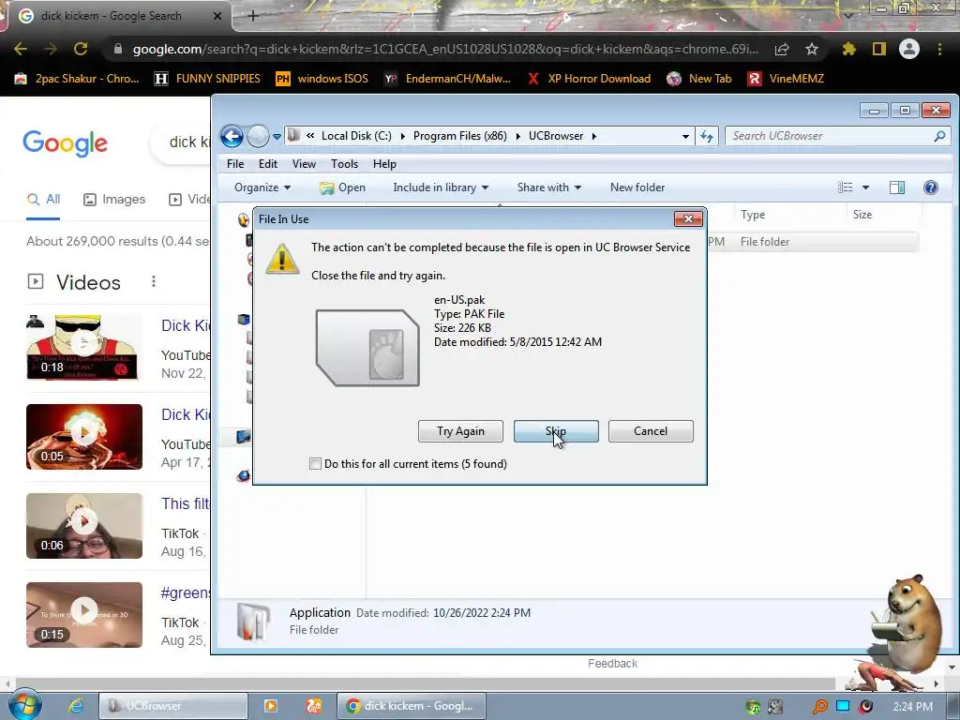Open the Organize dropdown

click(262, 187)
